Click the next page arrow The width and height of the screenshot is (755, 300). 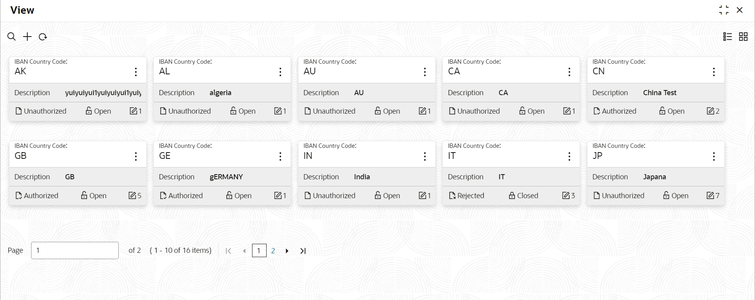(x=287, y=251)
